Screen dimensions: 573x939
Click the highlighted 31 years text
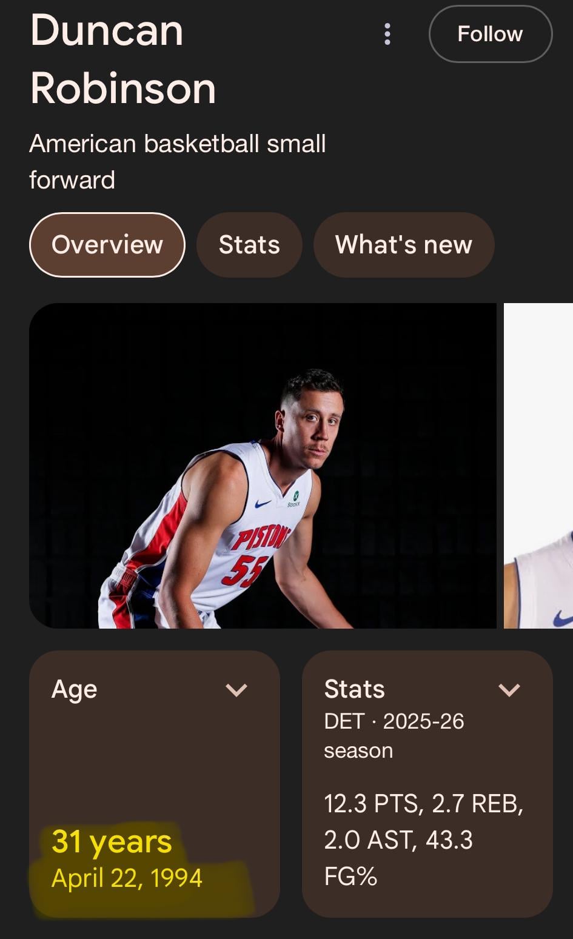(112, 841)
